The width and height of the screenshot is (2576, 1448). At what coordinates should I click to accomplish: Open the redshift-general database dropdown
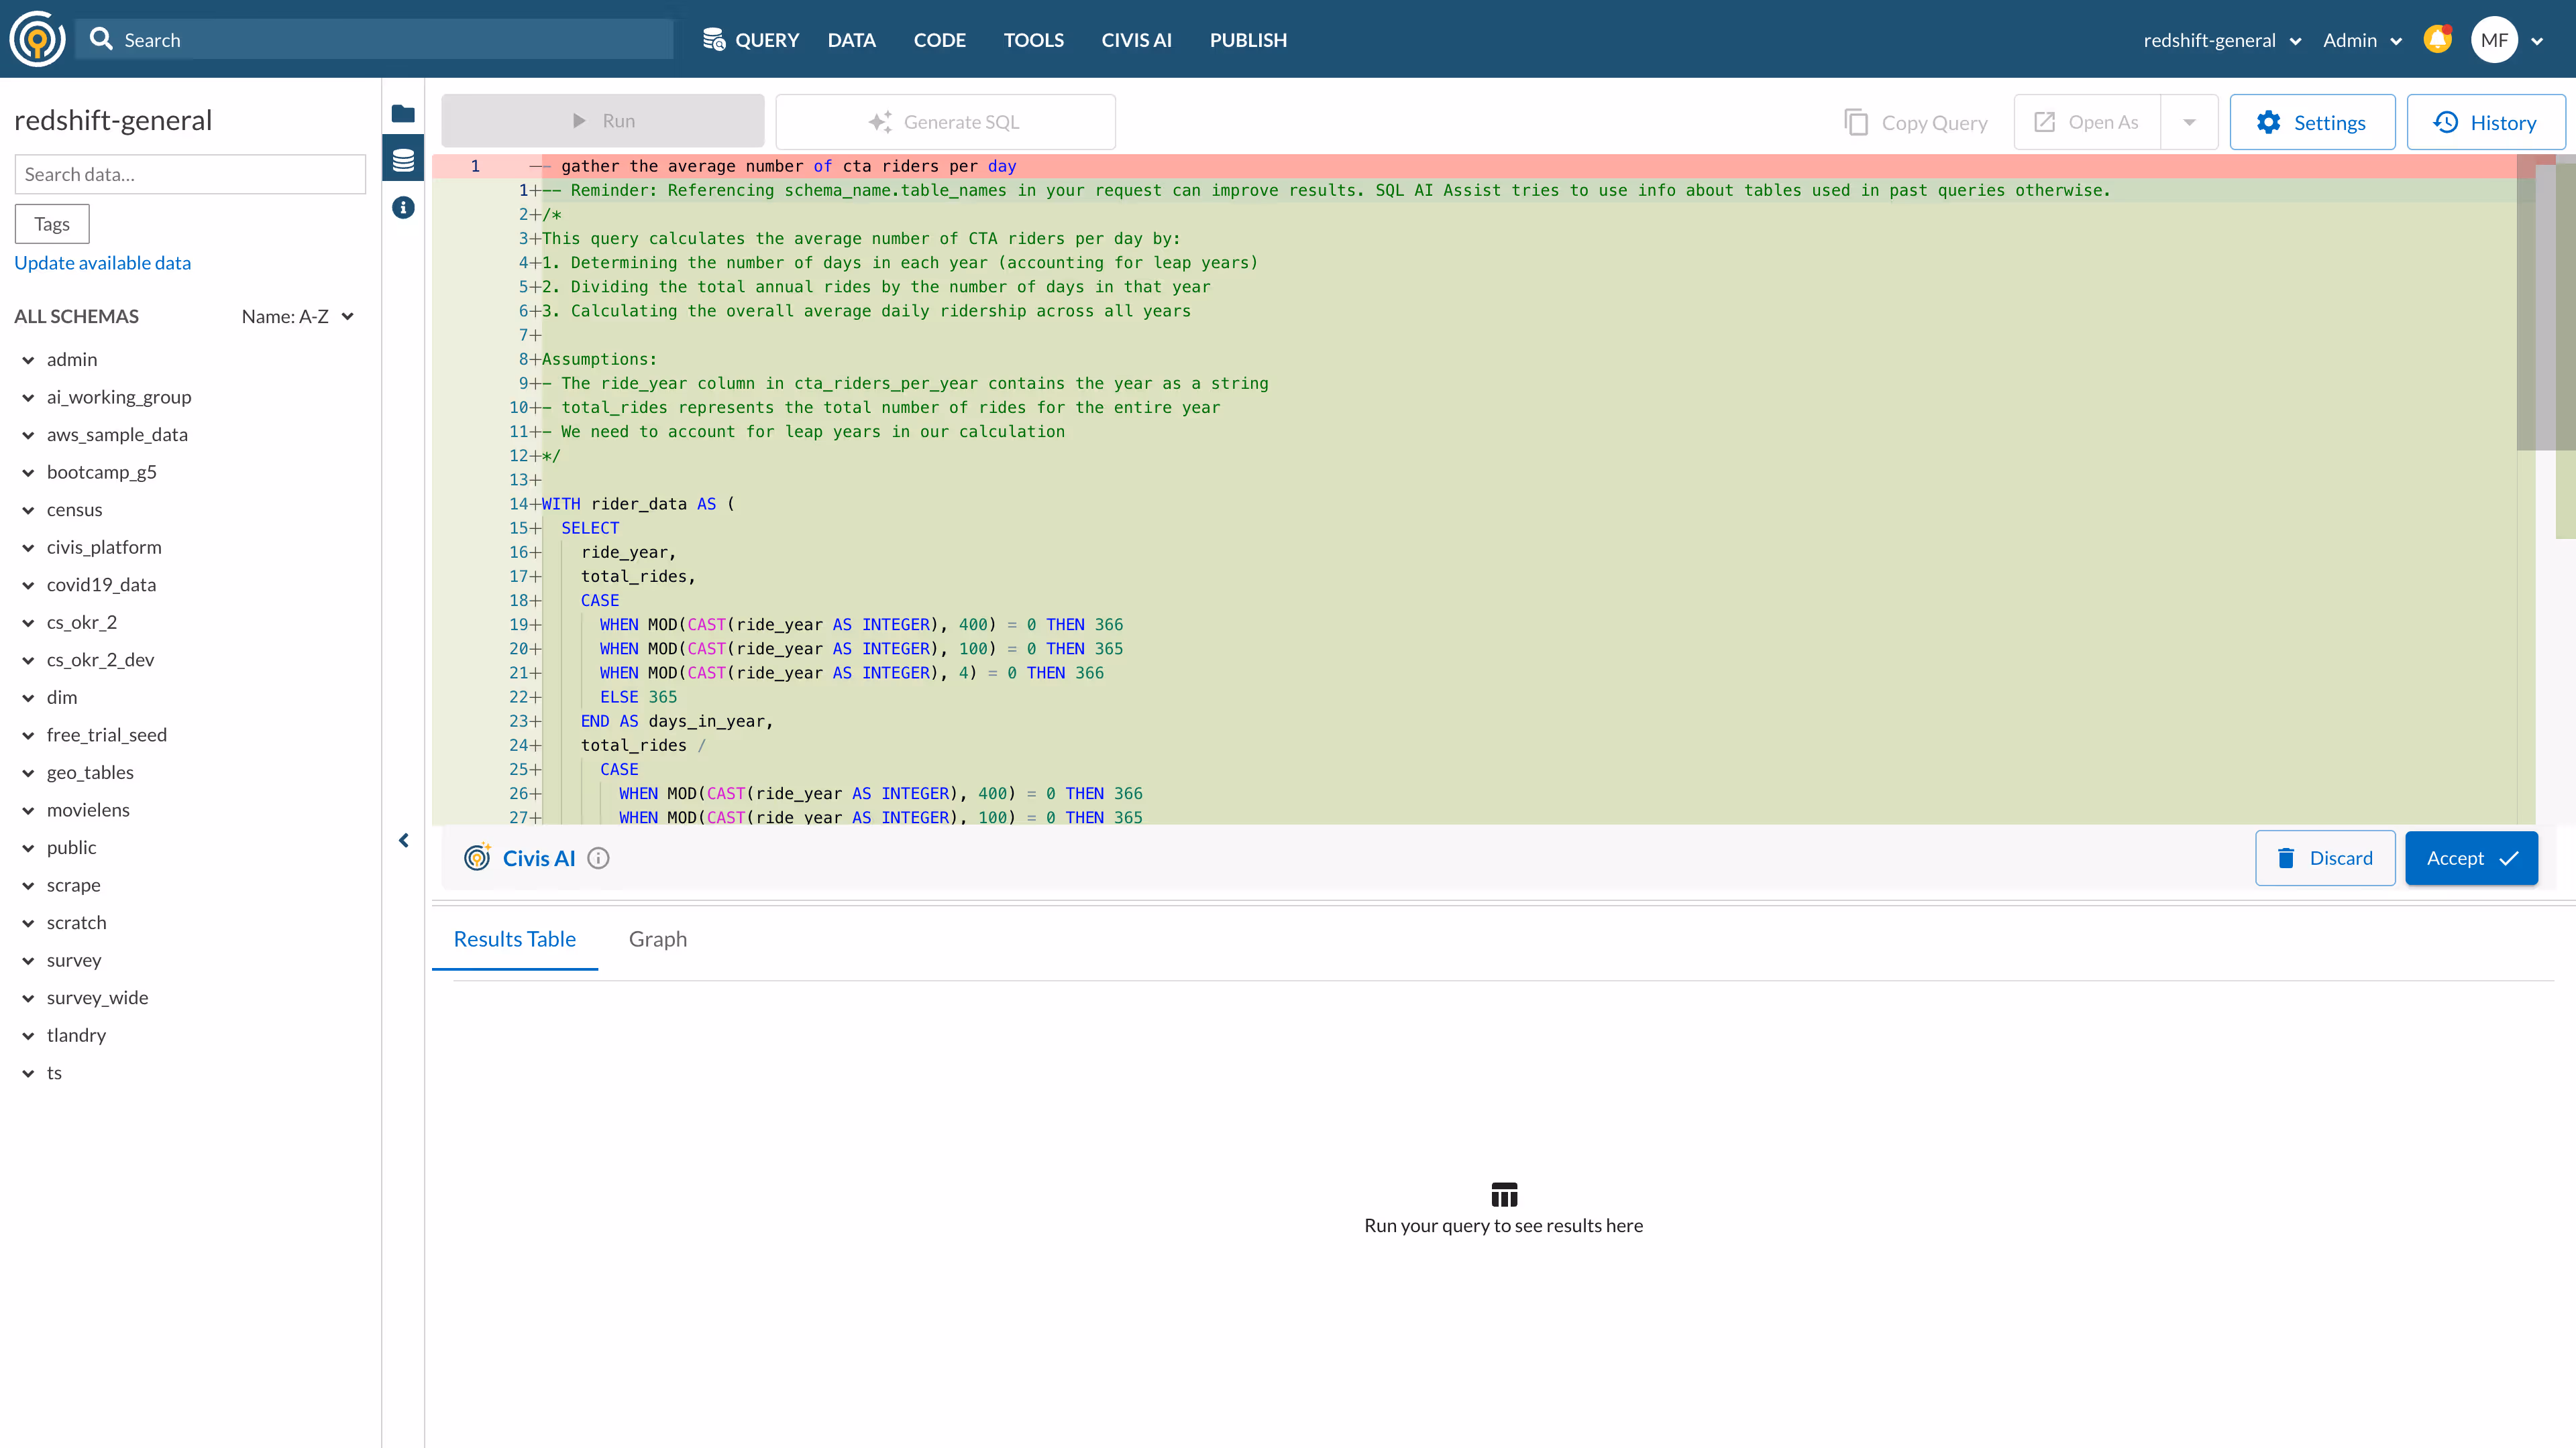click(2222, 40)
